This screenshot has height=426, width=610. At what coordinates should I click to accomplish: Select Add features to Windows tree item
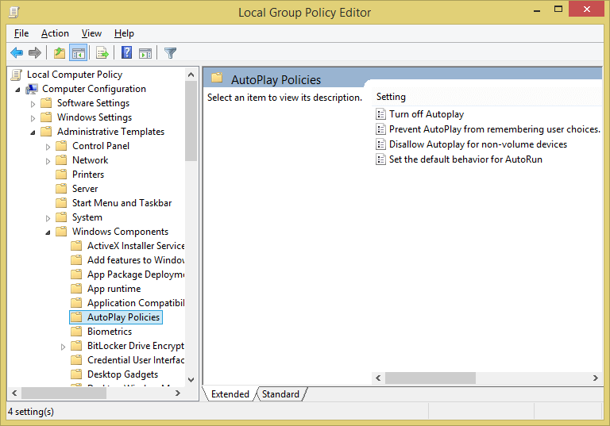[136, 260]
